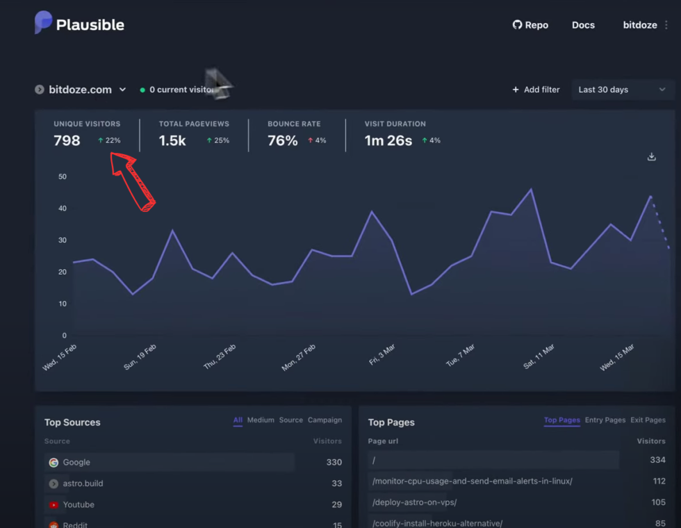The image size is (681, 528).
Task: Open the Last 30 days dropdown
Action: click(622, 89)
